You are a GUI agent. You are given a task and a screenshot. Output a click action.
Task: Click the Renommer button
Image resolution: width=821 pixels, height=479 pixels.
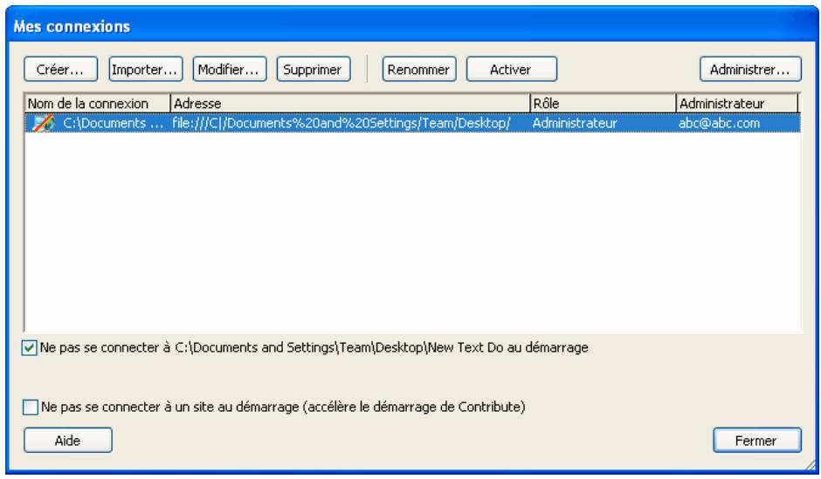point(419,70)
